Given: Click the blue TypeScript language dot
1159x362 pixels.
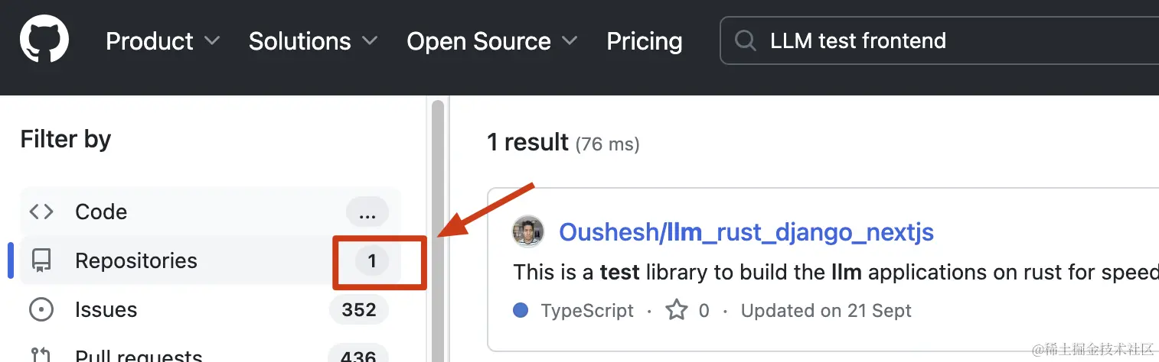Looking at the screenshot, I should (x=521, y=311).
